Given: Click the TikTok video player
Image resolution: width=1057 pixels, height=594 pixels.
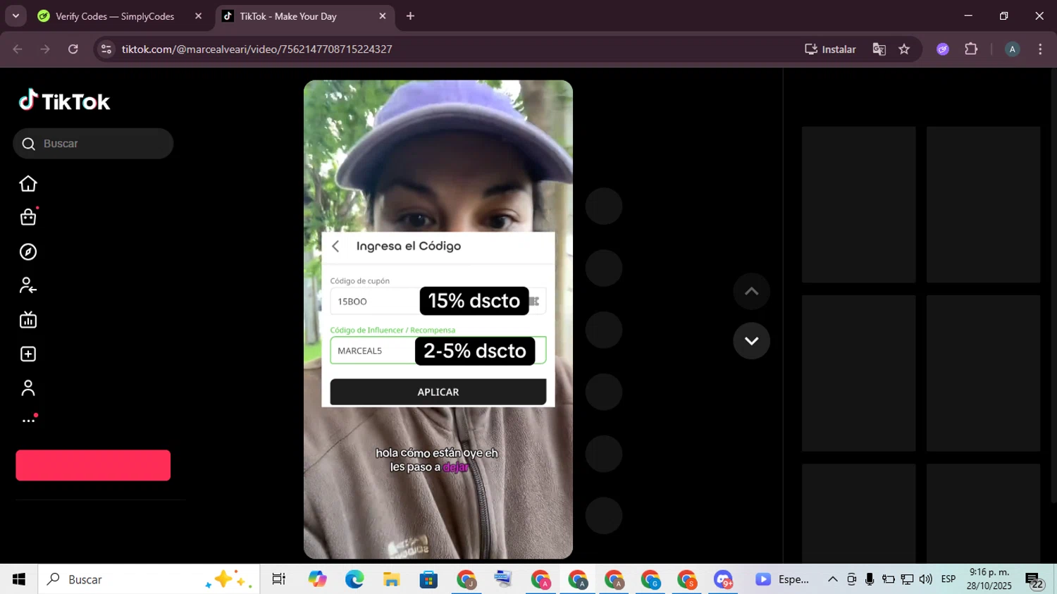Looking at the screenshot, I should point(438,319).
